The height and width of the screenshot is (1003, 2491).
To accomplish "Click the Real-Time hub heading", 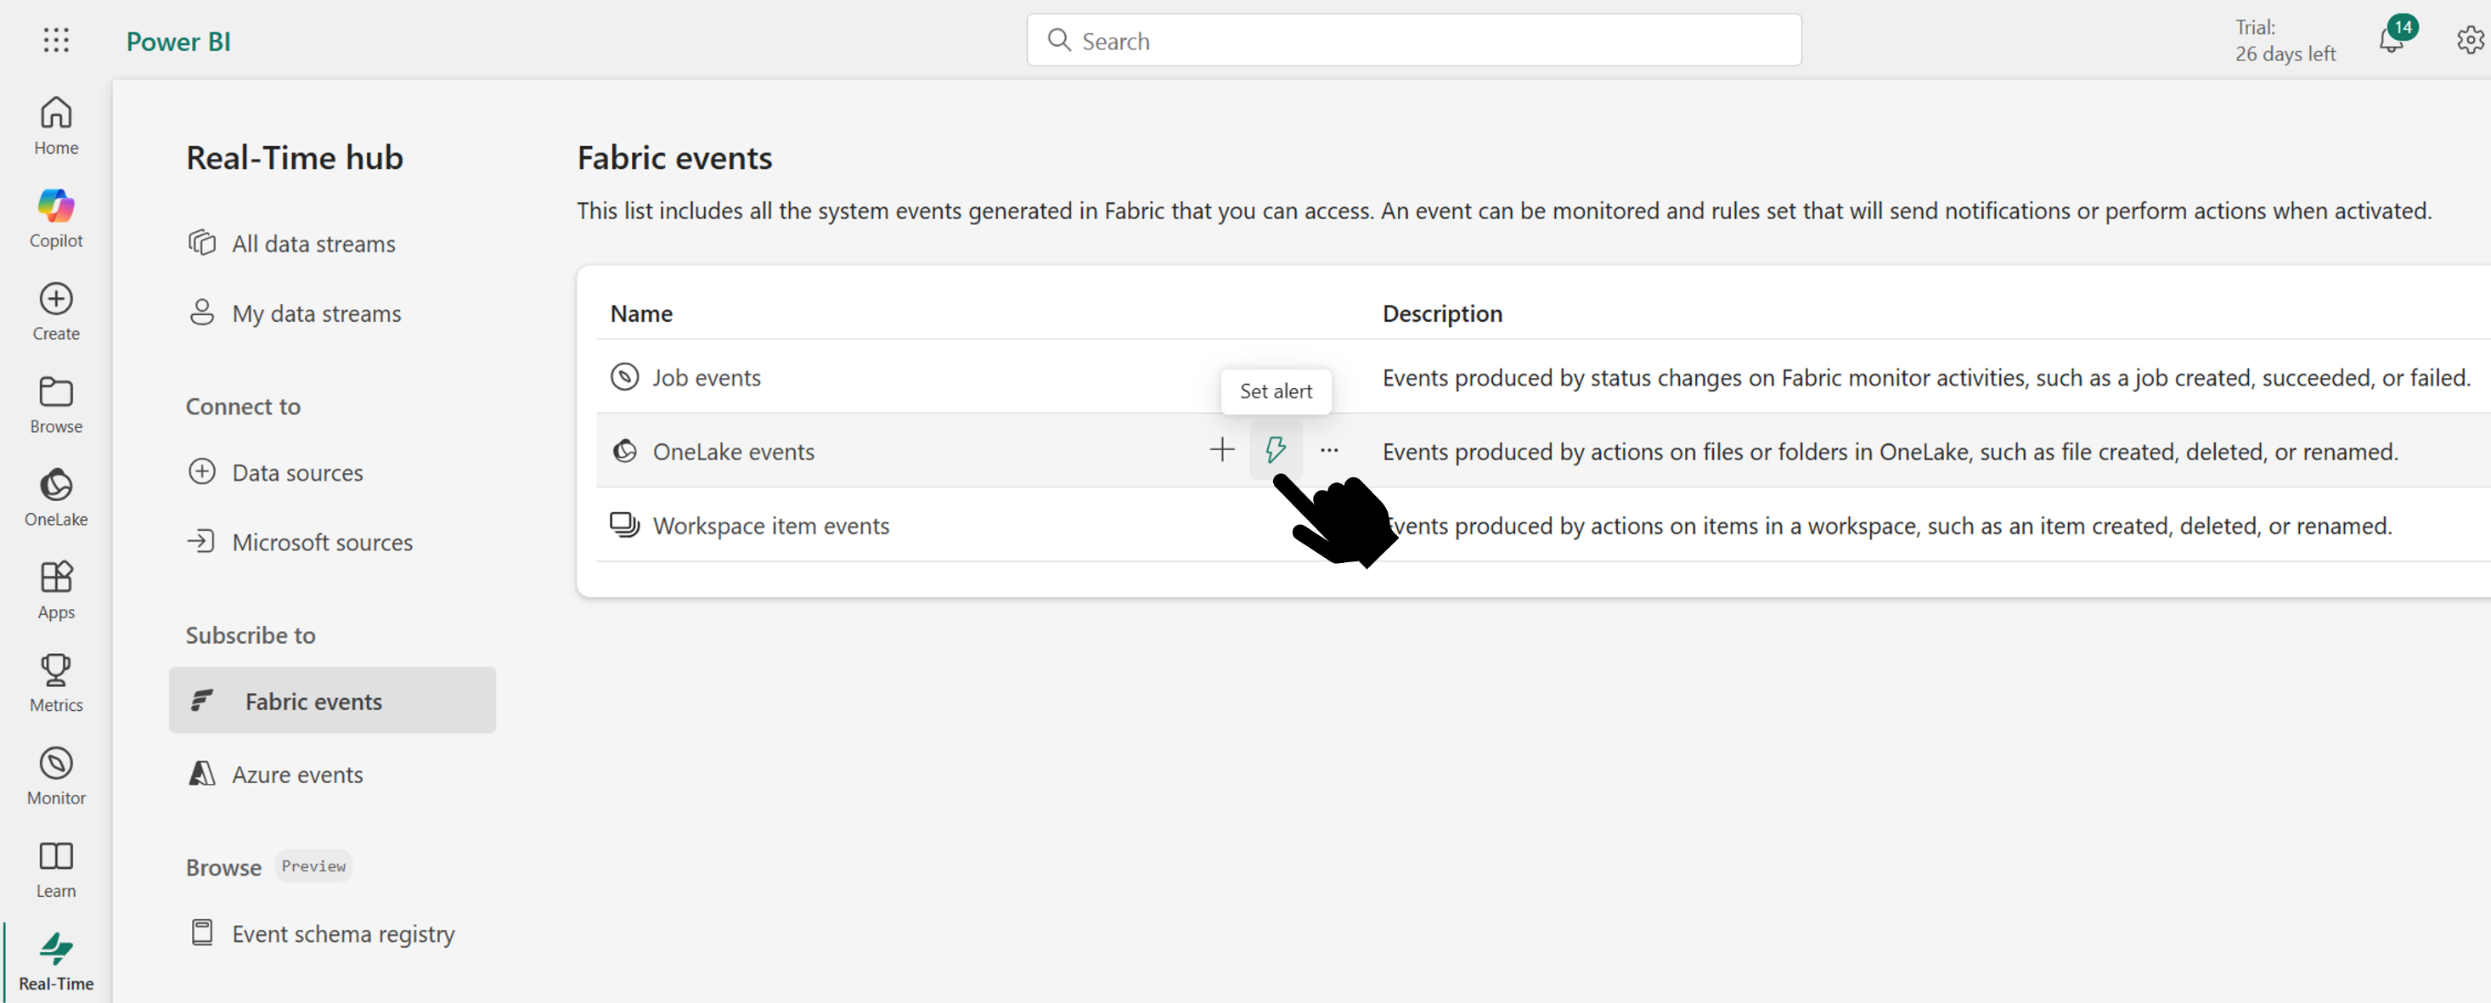I will [294, 158].
